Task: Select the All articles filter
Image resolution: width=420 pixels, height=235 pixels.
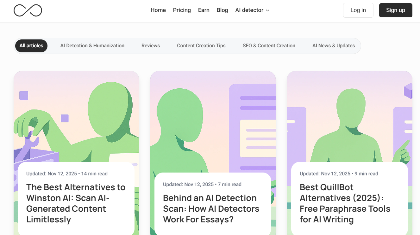Action: [x=31, y=46]
